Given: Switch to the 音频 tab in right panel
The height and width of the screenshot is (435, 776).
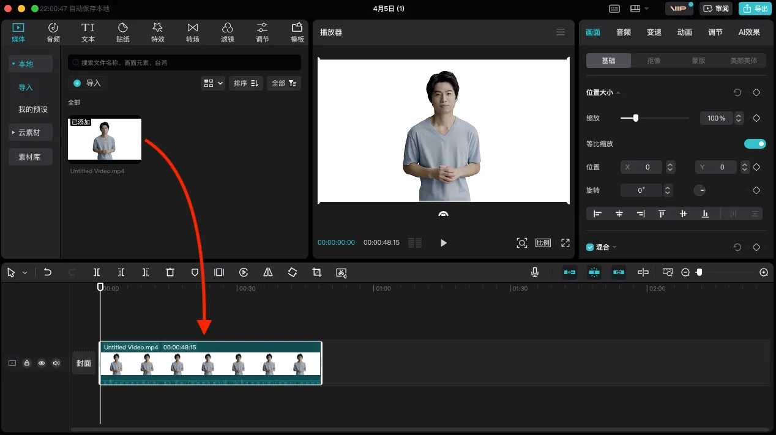Looking at the screenshot, I should (x=624, y=32).
